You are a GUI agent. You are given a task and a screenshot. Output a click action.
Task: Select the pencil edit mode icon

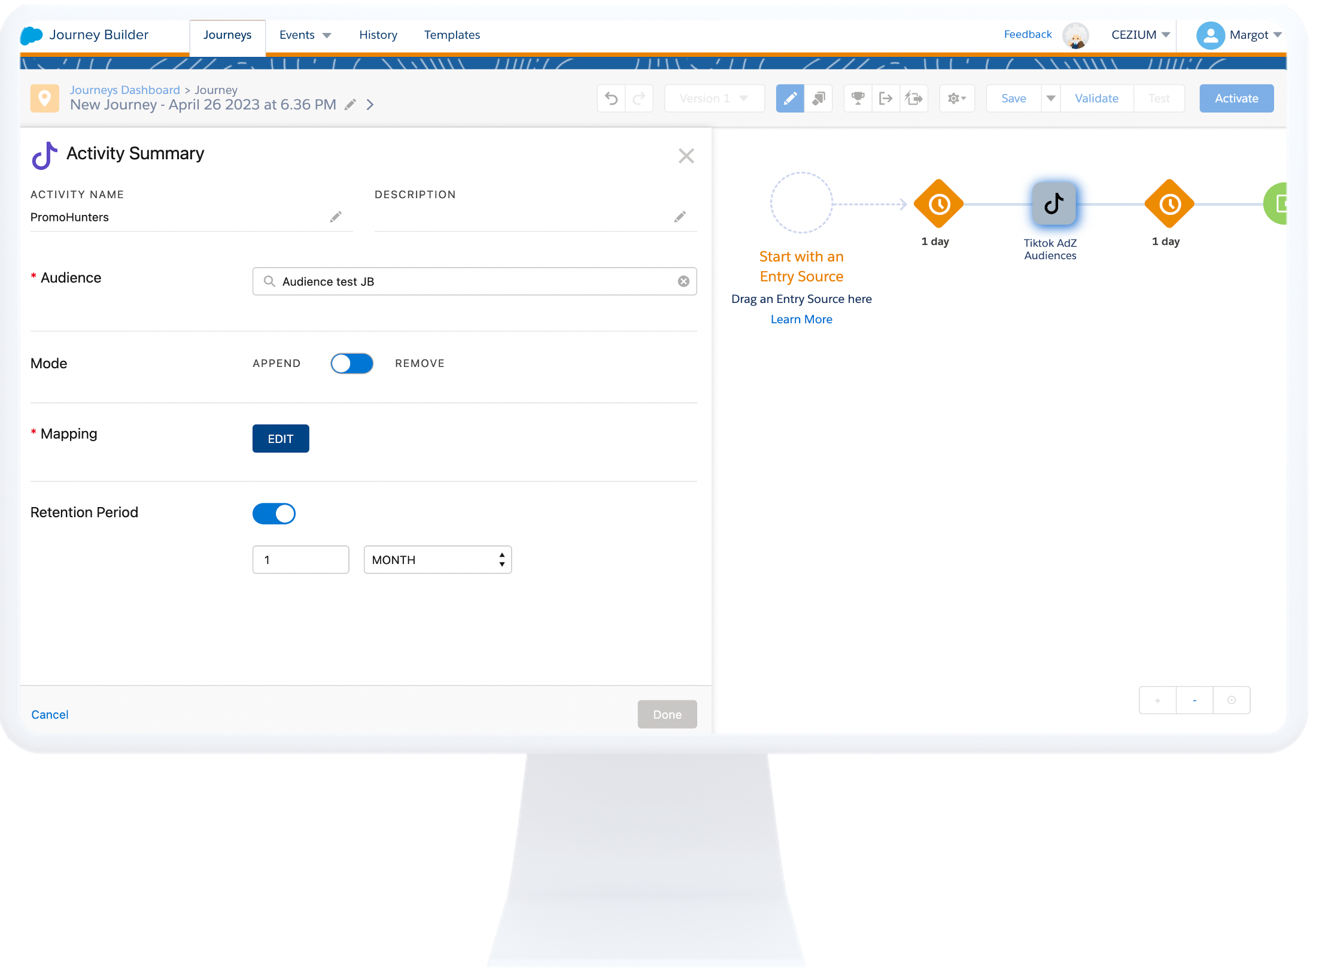[x=789, y=98]
